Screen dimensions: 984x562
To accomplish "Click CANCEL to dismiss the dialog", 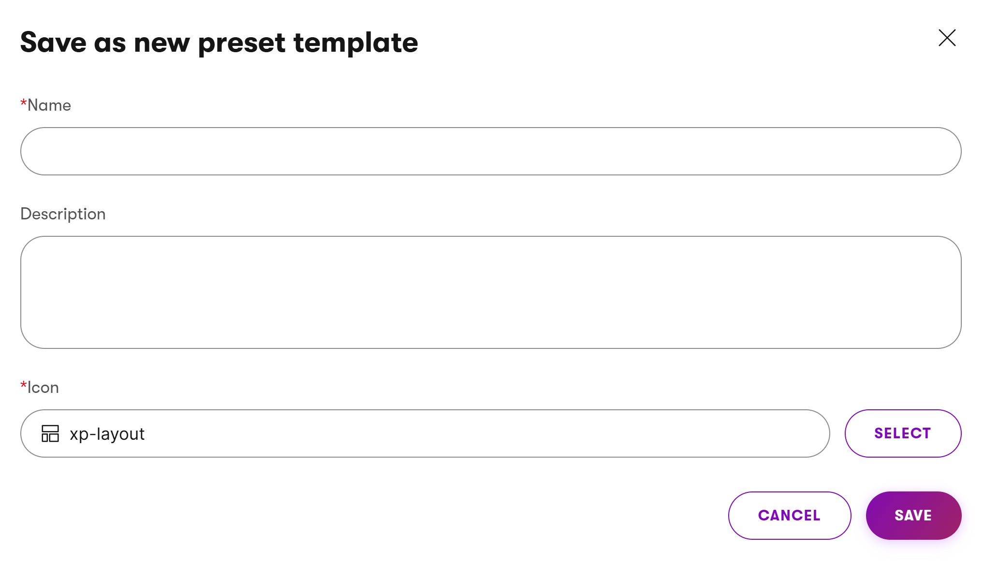I will tap(789, 515).
